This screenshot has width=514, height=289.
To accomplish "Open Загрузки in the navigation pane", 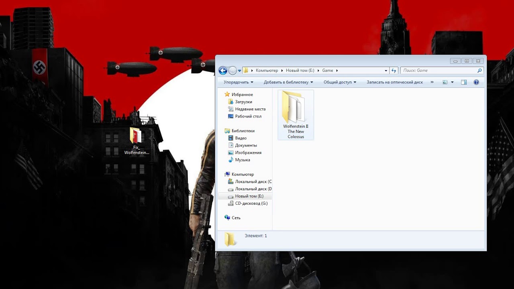I will pos(244,102).
